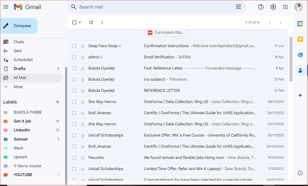Select the (no subject) email checkbox
The image size is (308, 186).
click(x=74, y=79)
